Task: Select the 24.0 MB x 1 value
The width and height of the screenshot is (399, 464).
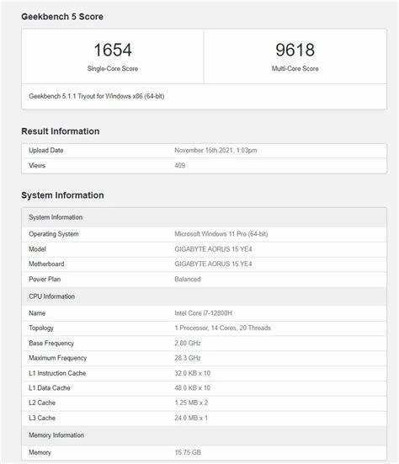Action: point(191,418)
